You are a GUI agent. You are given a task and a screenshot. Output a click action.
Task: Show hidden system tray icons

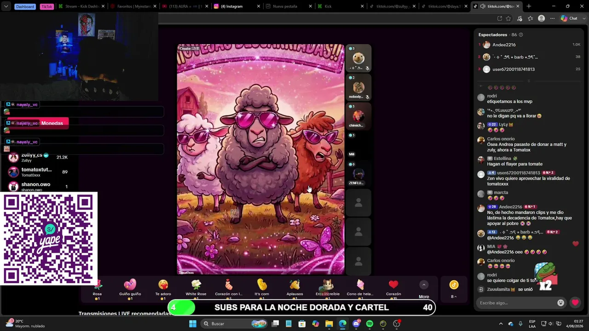(501, 324)
